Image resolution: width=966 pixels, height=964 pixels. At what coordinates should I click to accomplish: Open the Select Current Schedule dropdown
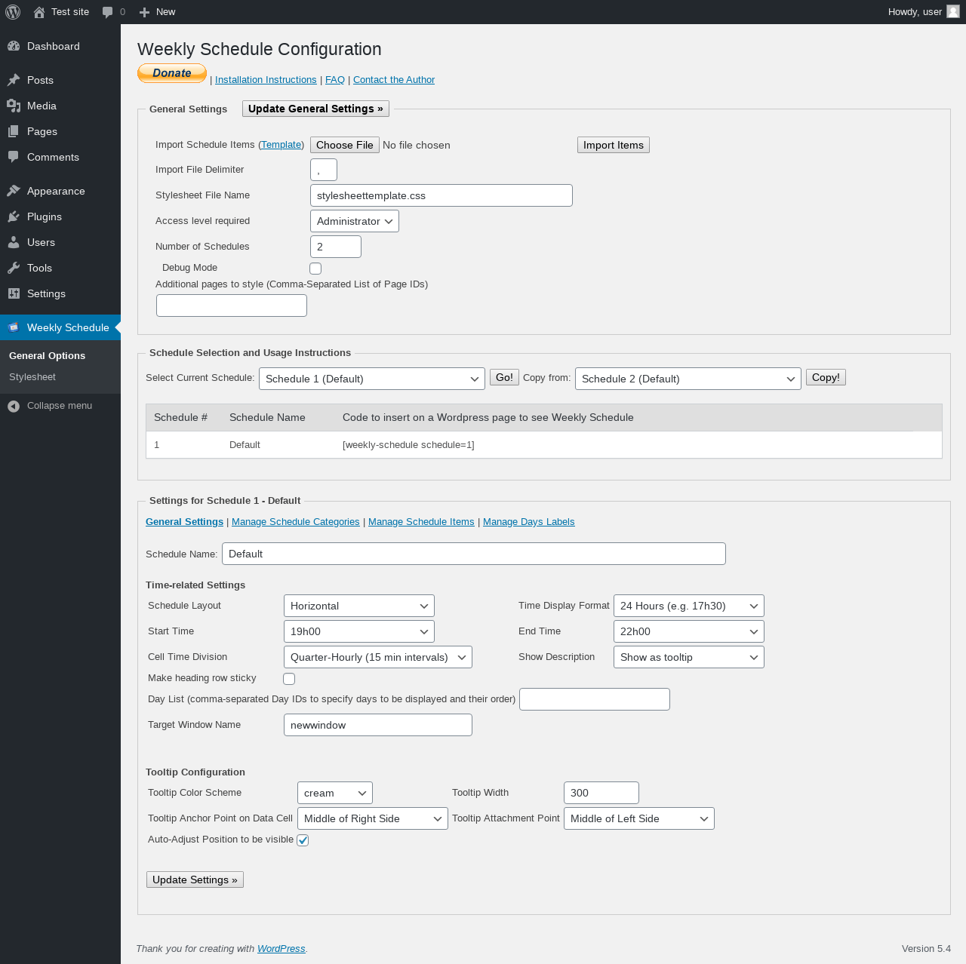372,379
